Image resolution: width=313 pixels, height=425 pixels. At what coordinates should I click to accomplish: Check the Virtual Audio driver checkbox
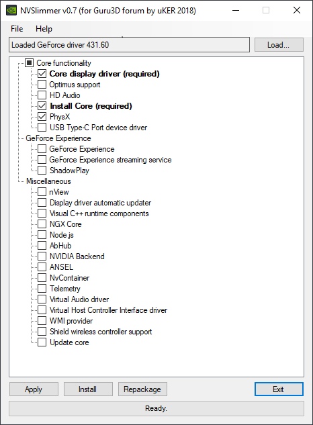pyautogui.click(x=42, y=299)
